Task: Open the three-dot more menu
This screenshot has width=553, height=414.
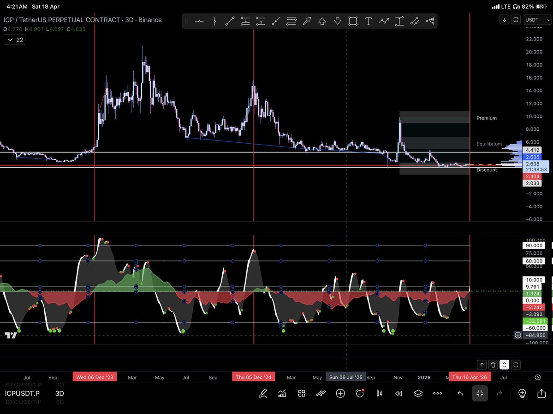Action: point(438,393)
